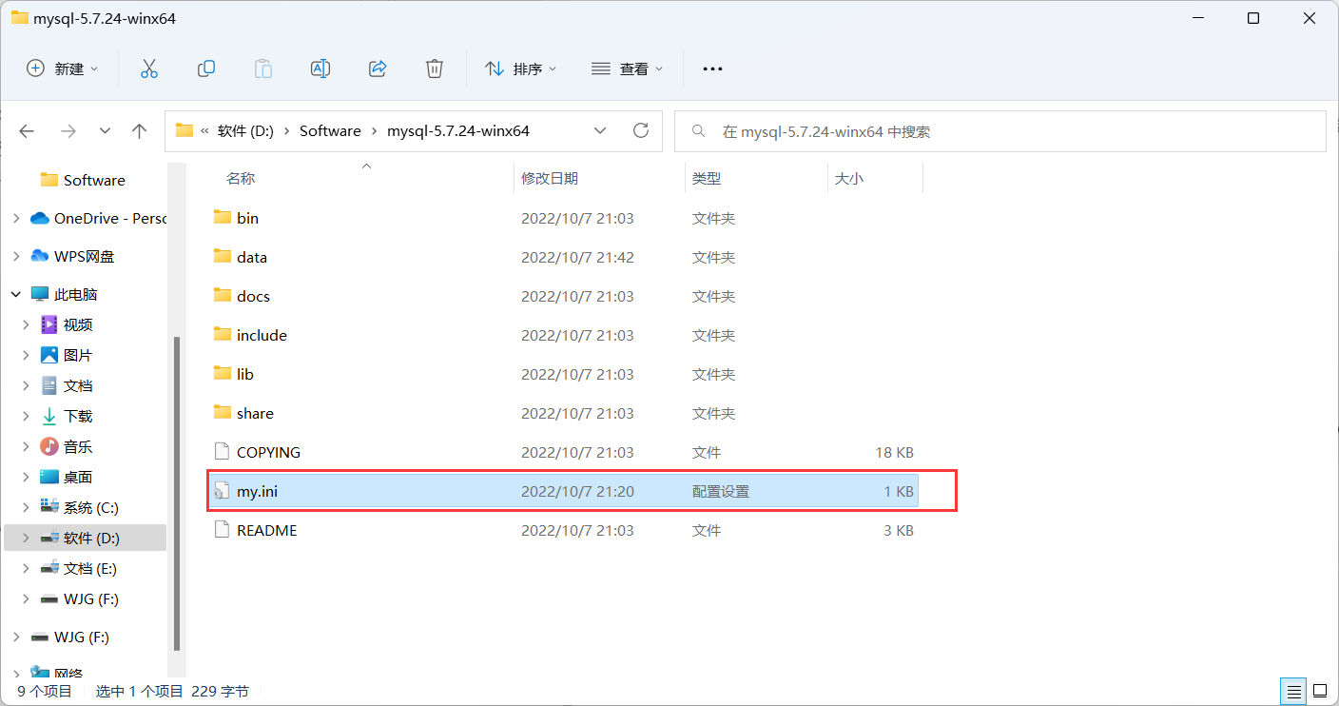Click the navigation pane scrollbar
Screen dimensions: 1339x706
[176, 492]
